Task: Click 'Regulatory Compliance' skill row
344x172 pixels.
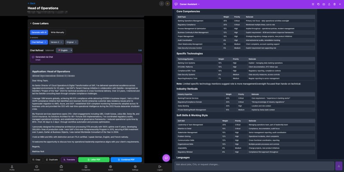Action: (x=246, y=25)
